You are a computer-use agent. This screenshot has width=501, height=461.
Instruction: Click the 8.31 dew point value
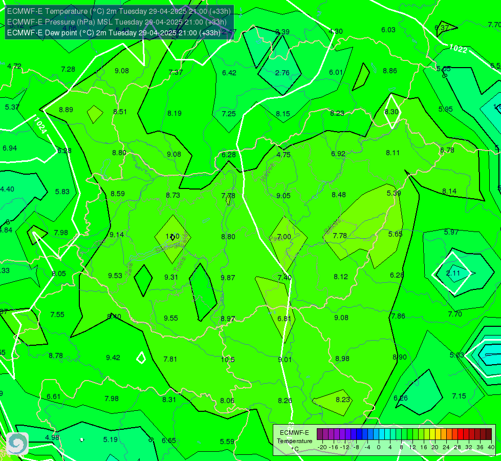169,400
